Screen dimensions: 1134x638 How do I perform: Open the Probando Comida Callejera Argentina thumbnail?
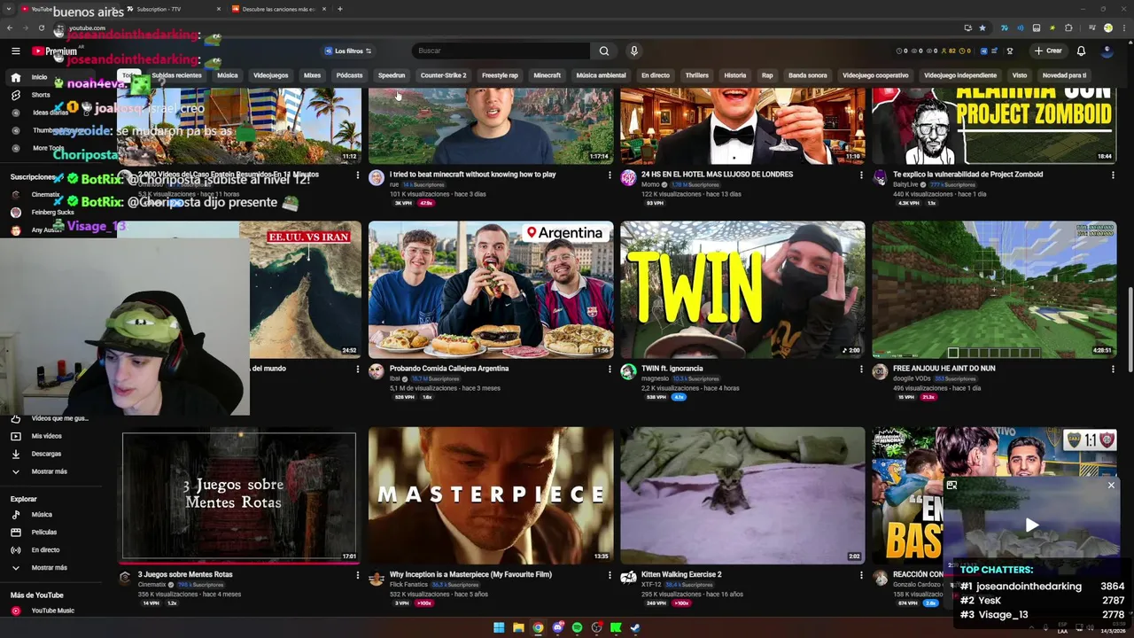491,290
